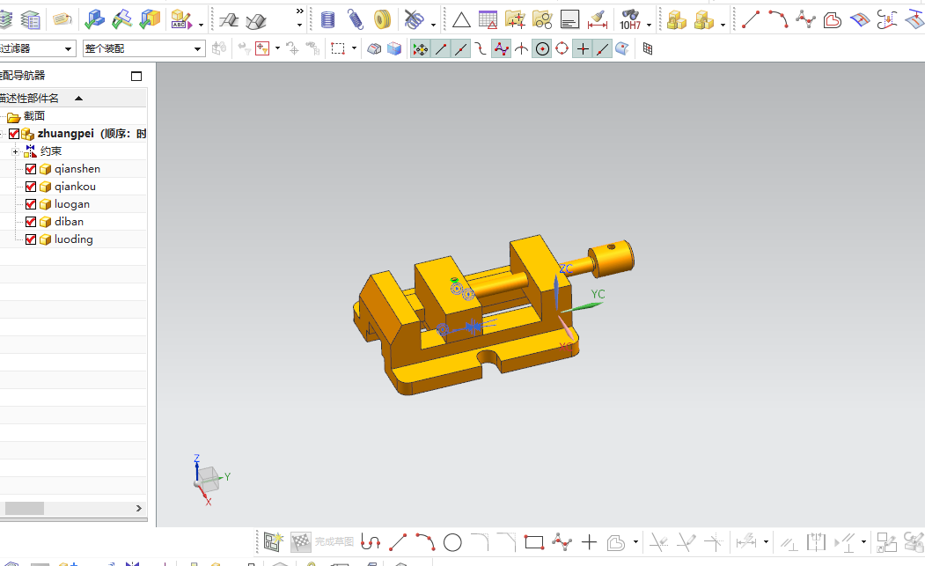Open the dropdown arrow beside ABC cube icon
Viewport: 925px width, 566px height.
(x=202, y=26)
